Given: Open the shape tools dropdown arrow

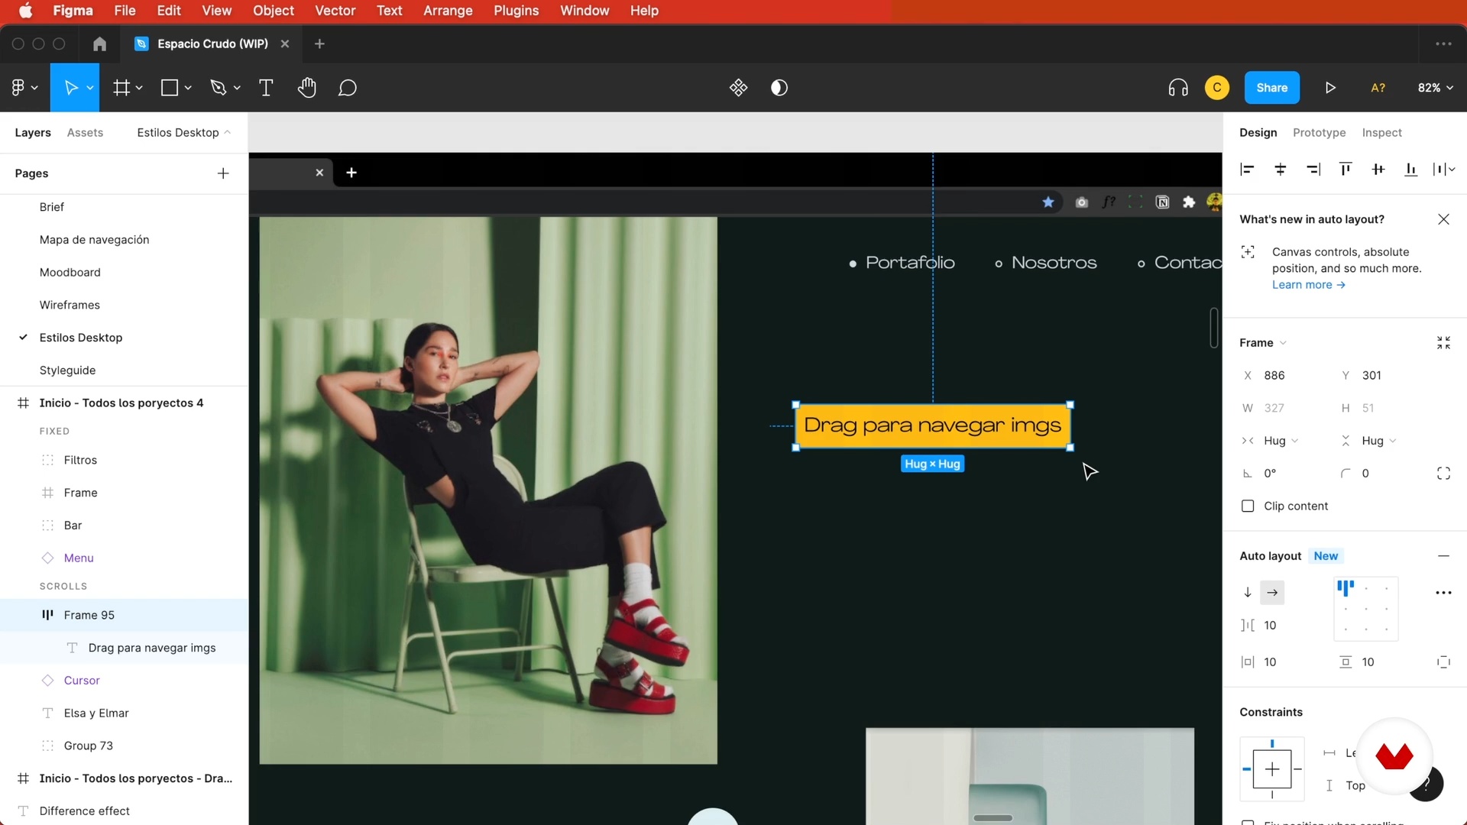Looking at the screenshot, I should click(188, 88).
